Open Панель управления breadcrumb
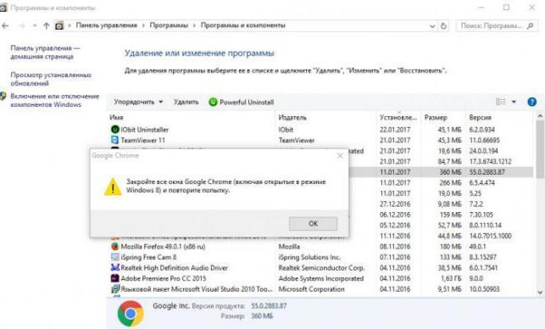Image resolution: width=545 pixels, height=329 pixels. pyautogui.click(x=106, y=25)
